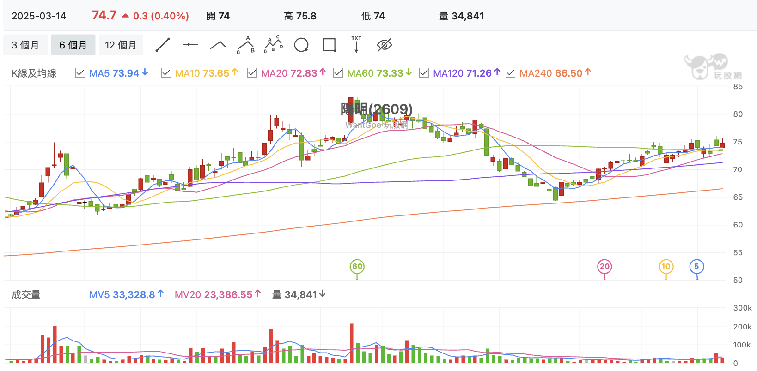Viewport: 757px width, 371px height.
Task: Select the rectangle drawing tool
Action: (329, 45)
